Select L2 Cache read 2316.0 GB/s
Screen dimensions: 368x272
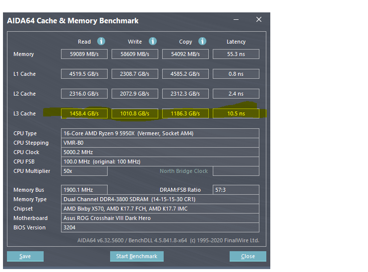[84, 94]
